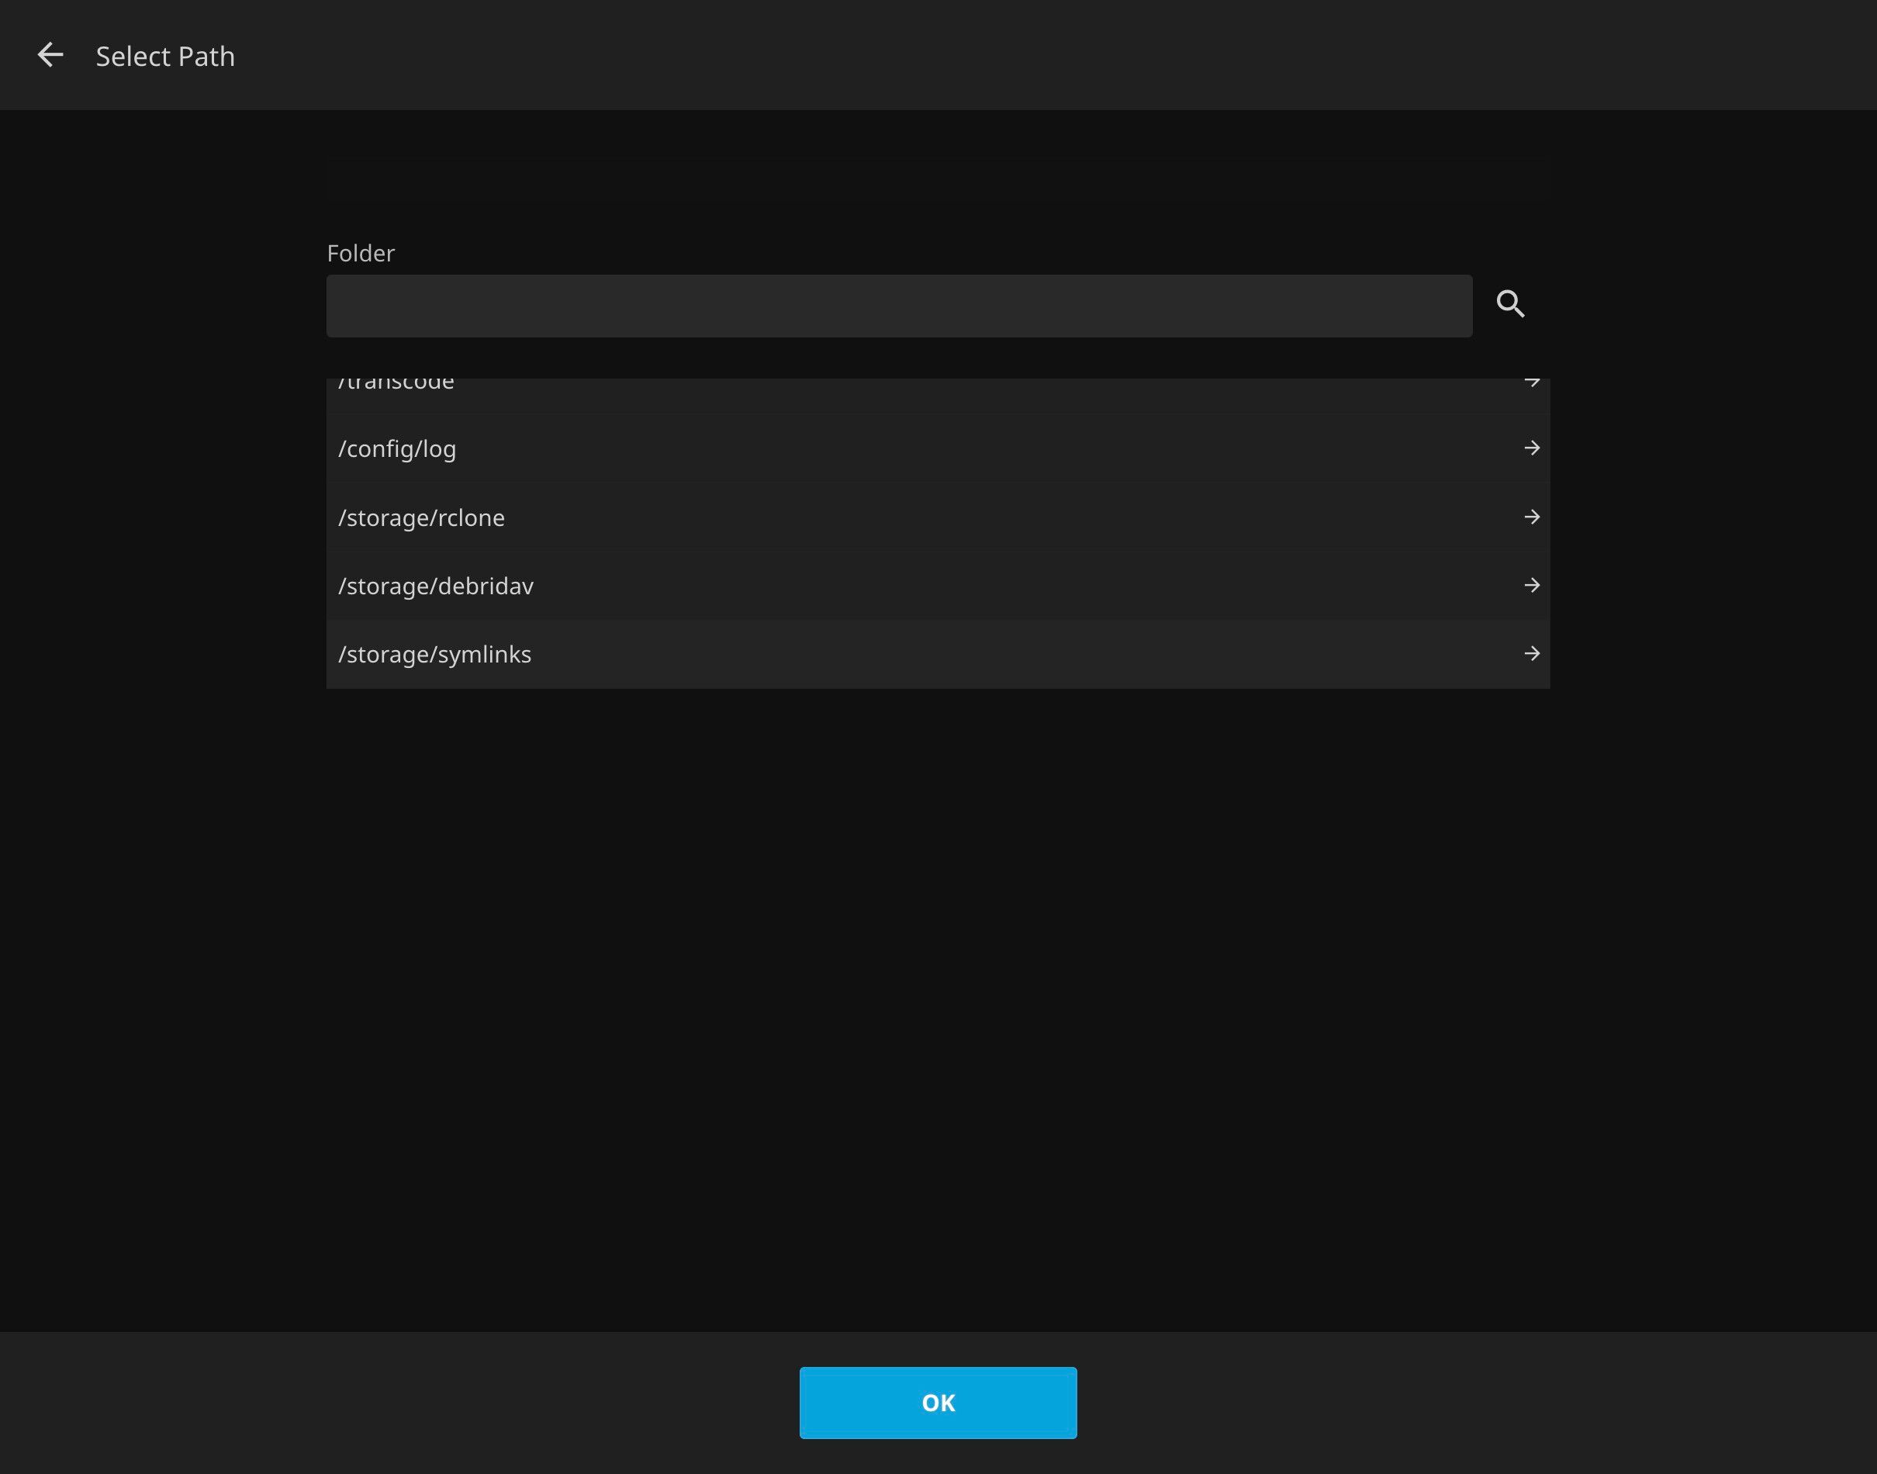1877x1474 pixels.
Task: Click arrow icon on partially hidden /transcode row
Action: (x=1531, y=383)
